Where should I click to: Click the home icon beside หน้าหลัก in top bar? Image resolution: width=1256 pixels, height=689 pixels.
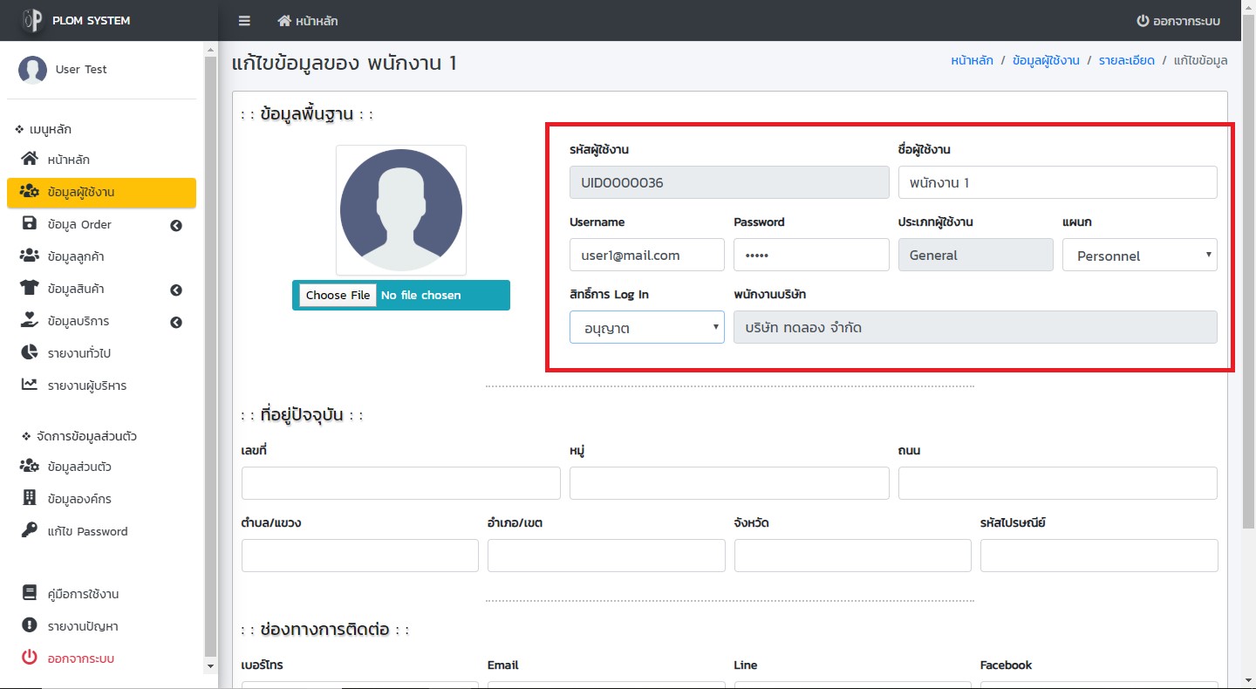tap(284, 21)
